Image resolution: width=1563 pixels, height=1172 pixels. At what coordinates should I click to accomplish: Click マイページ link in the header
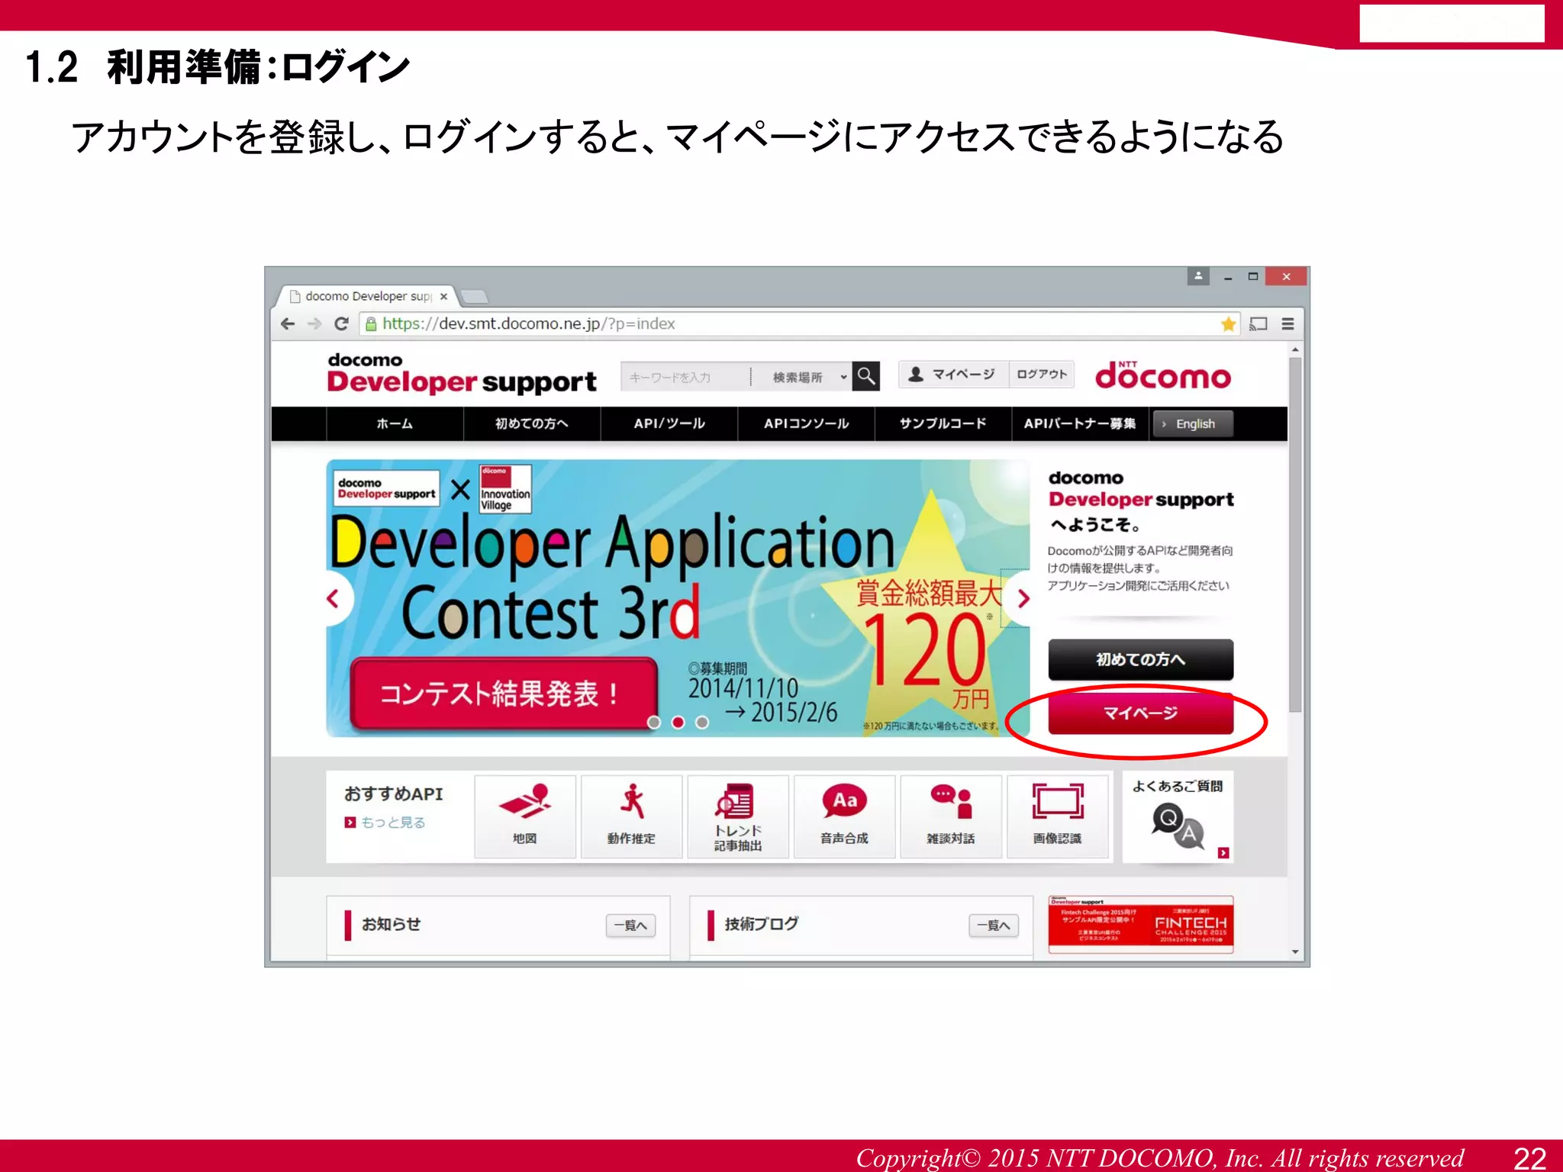[953, 375]
